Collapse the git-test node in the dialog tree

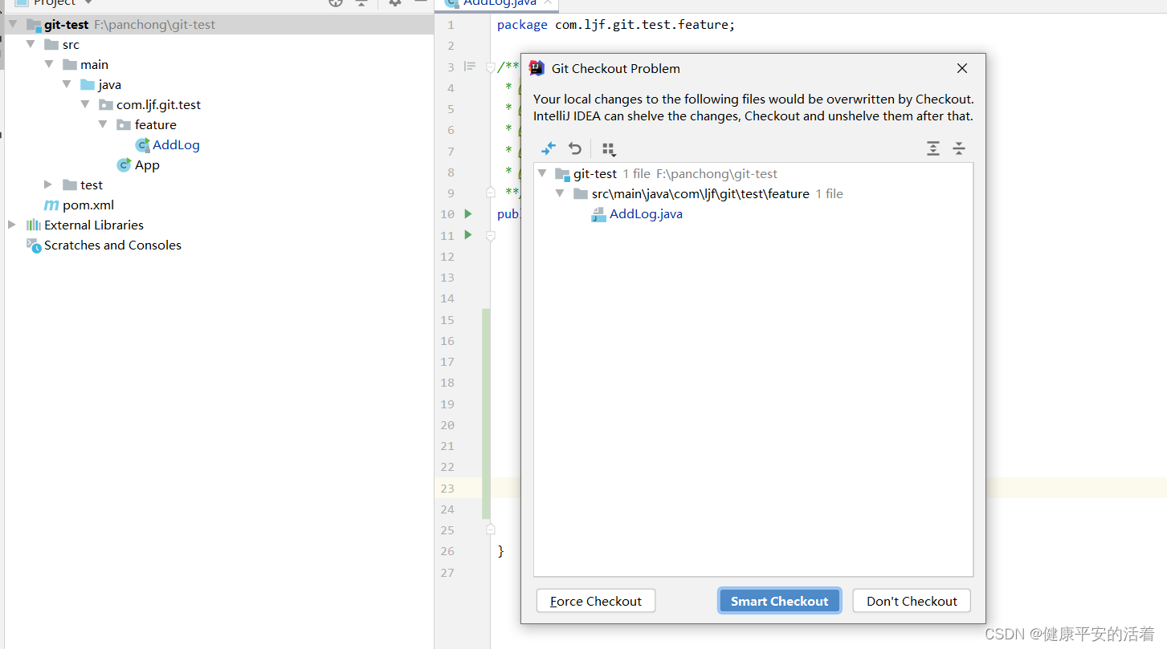(x=542, y=173)
